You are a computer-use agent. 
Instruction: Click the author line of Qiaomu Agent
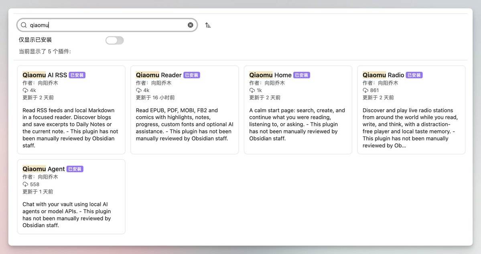coord(40,177)
